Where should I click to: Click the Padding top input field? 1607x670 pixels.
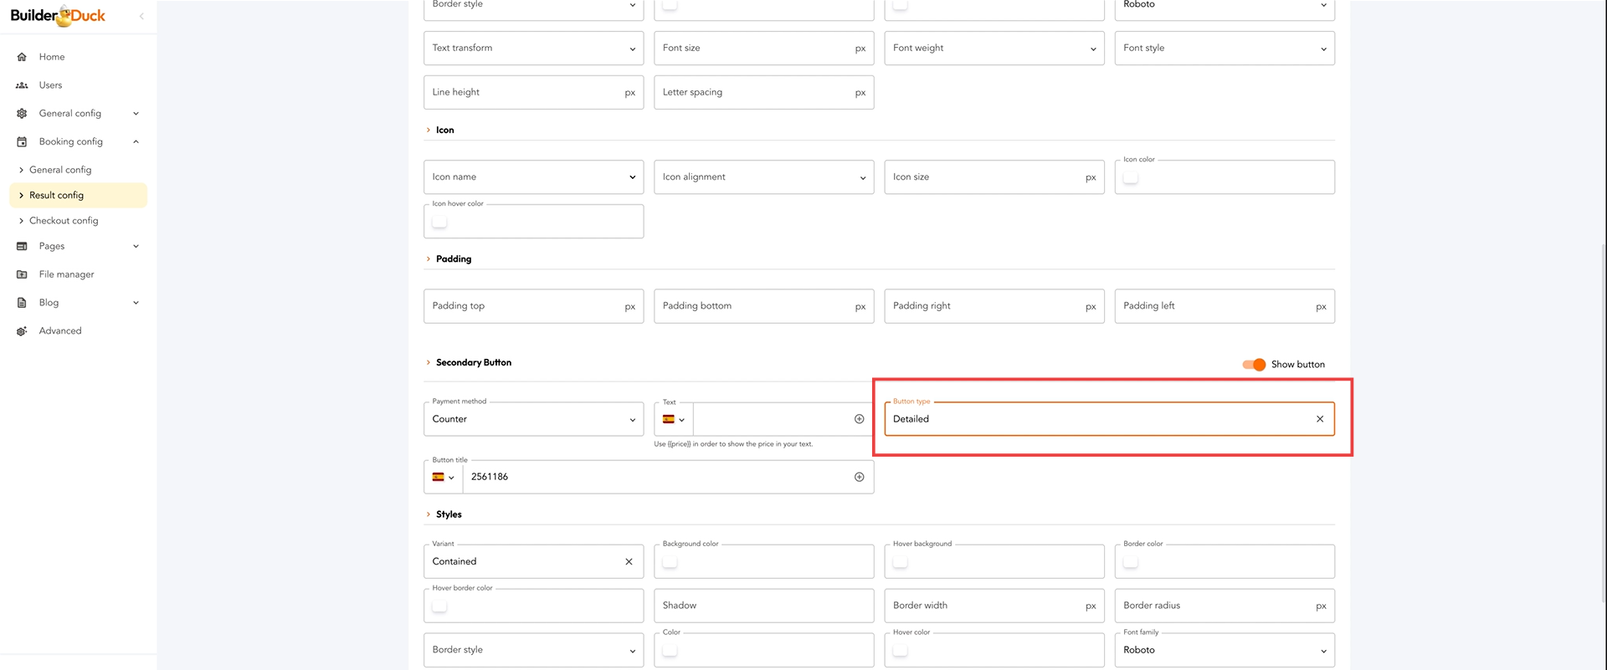pos(523,306)
